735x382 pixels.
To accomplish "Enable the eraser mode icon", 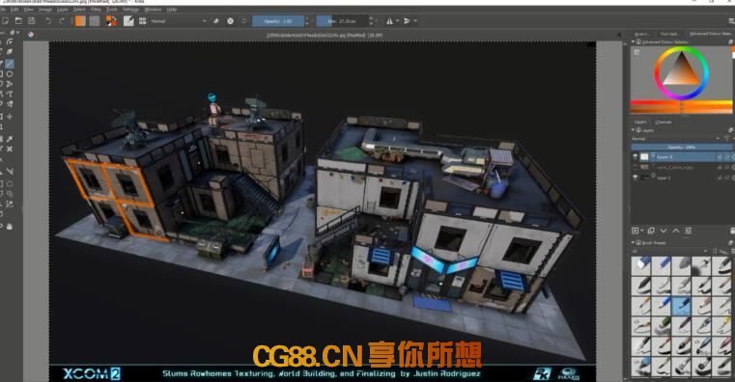I will (x=216, y=21).
